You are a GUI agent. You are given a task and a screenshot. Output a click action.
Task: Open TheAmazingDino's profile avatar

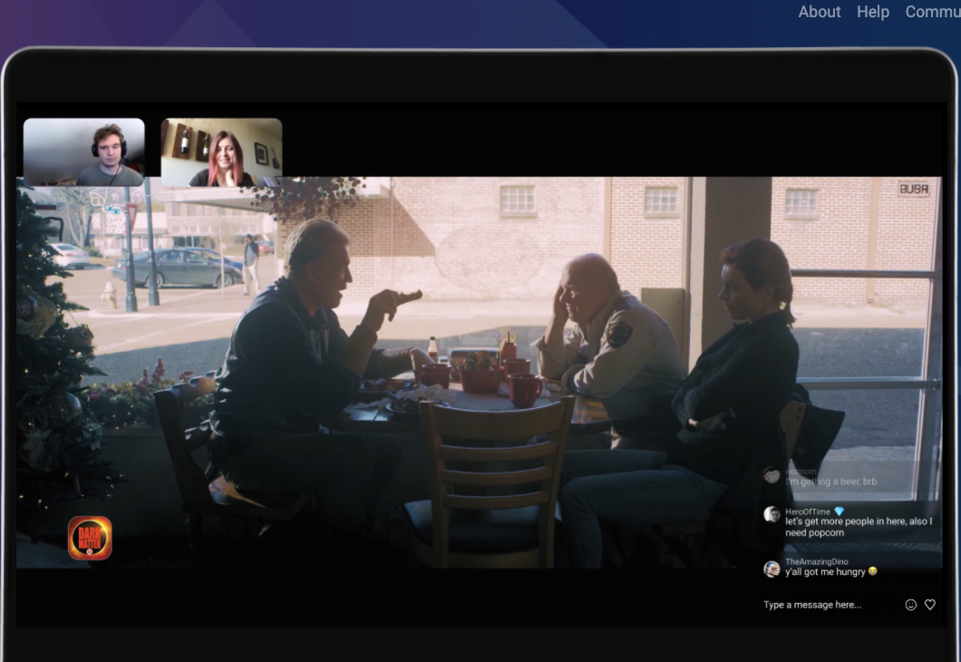coord(772,569)
